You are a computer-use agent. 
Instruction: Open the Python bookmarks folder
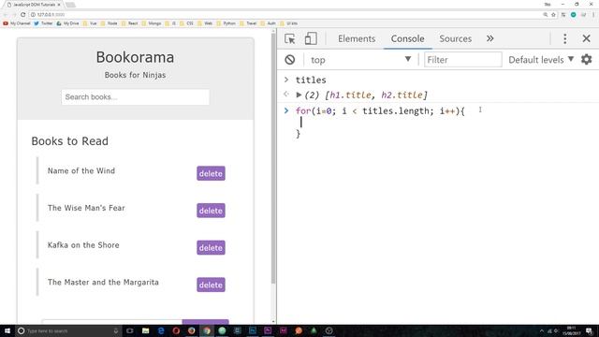pyautogui.click(x=226, y=23)
